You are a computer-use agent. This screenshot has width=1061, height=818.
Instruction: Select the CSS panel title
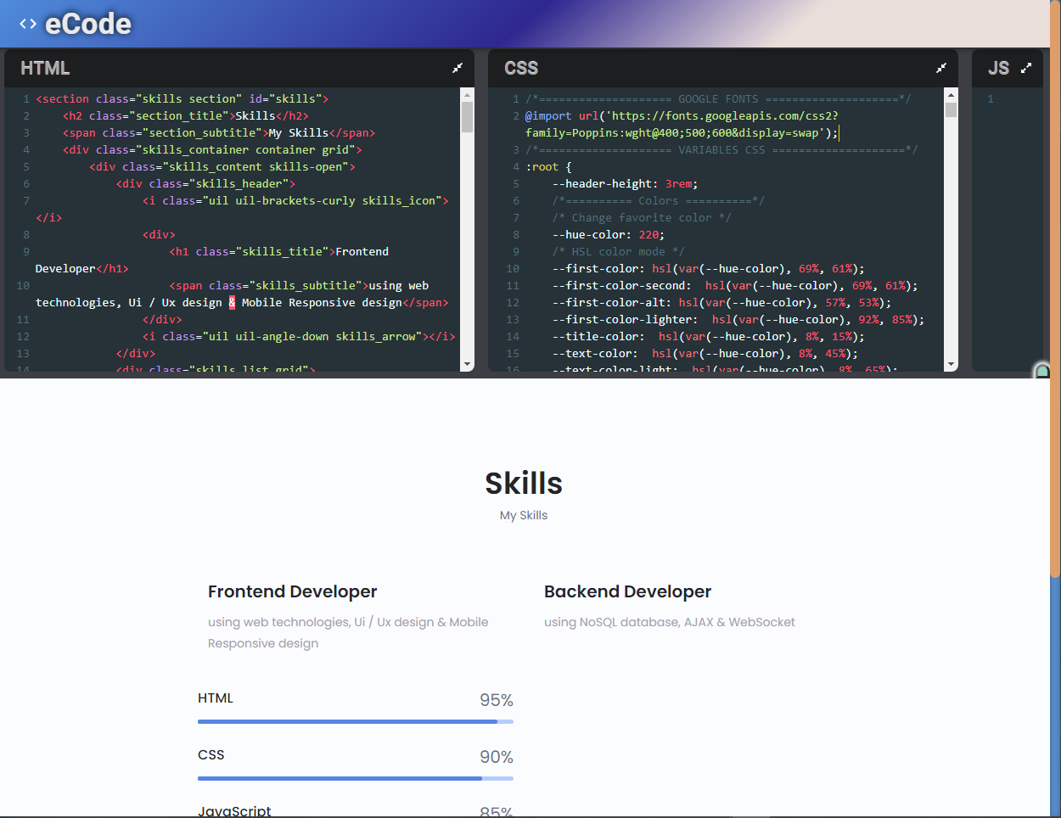click(521, 68)
